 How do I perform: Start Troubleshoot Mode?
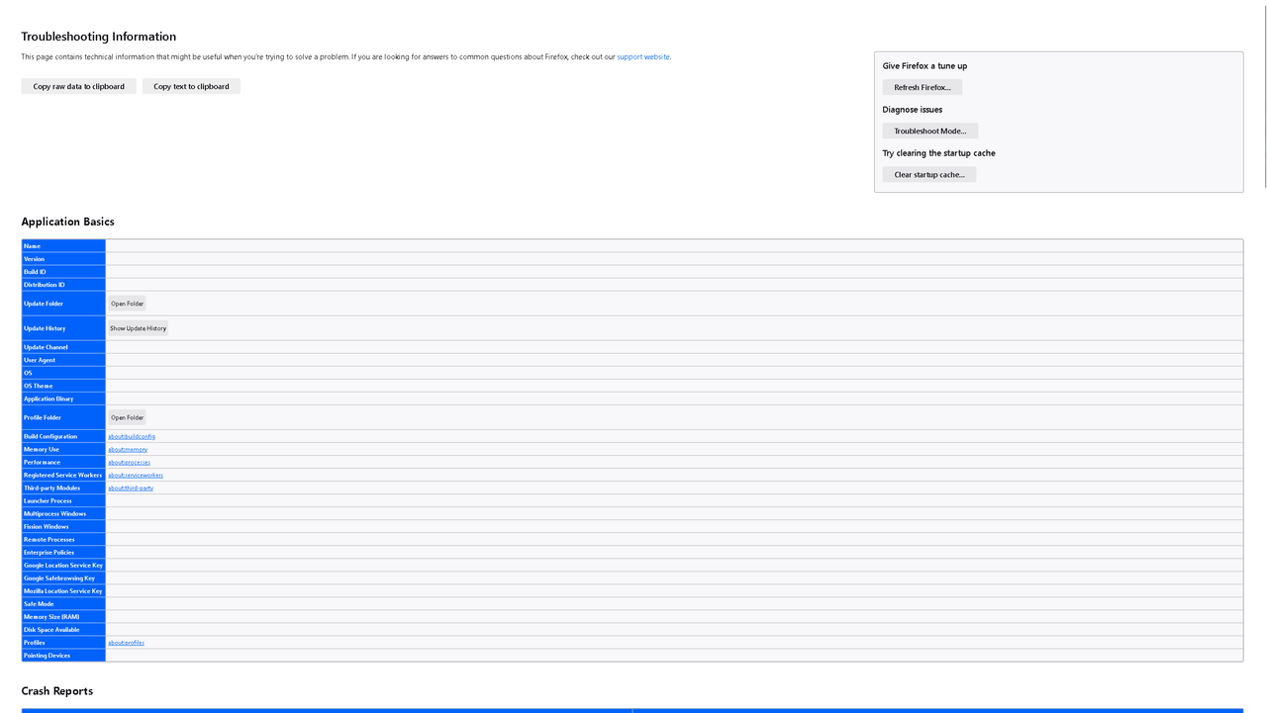pos(930,131)
